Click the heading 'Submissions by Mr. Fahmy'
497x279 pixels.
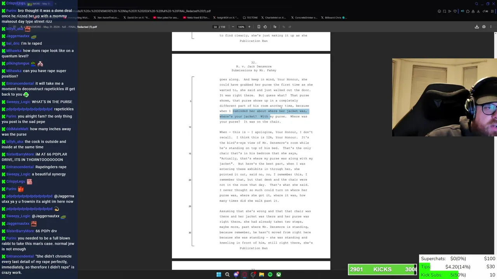click(x=254, y=71)
